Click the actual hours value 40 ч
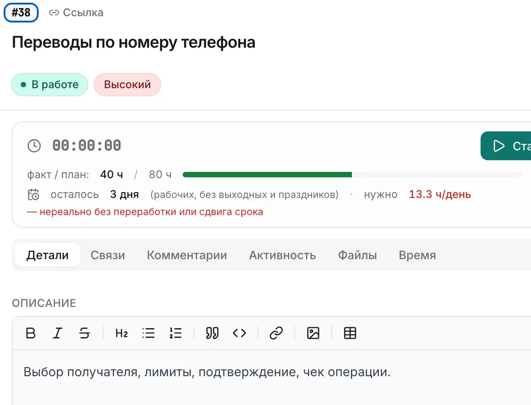Viewport: 531px width, 405px height. [112, 175]
